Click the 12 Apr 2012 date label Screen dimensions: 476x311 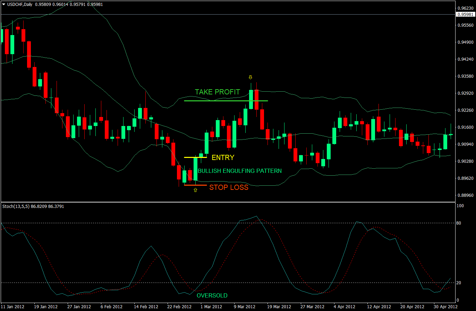point(379,307)
